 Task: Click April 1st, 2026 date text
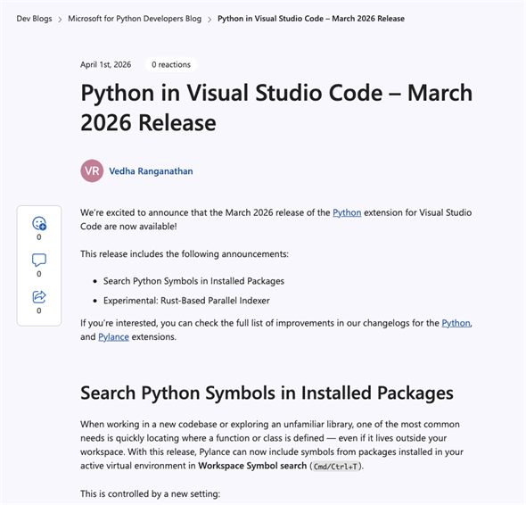click(106, 64)
